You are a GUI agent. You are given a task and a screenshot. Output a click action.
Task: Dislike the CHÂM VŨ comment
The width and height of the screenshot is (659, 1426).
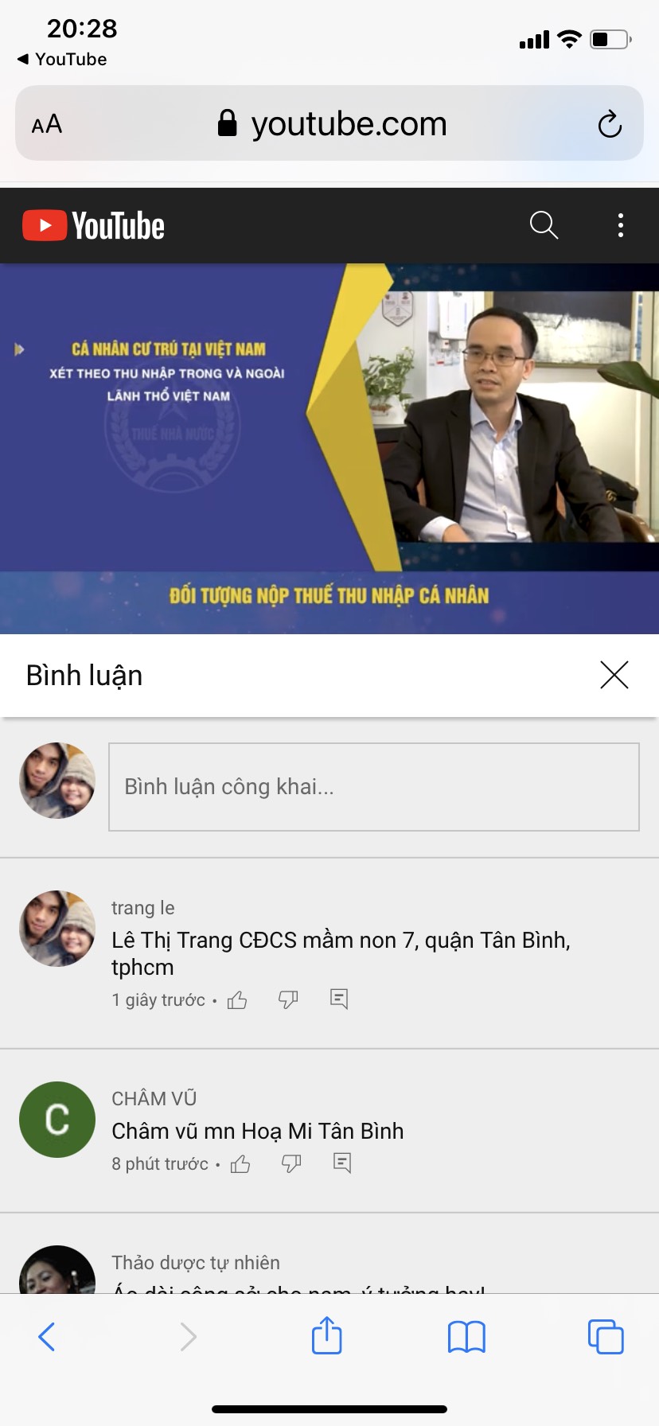[291, 1164]
